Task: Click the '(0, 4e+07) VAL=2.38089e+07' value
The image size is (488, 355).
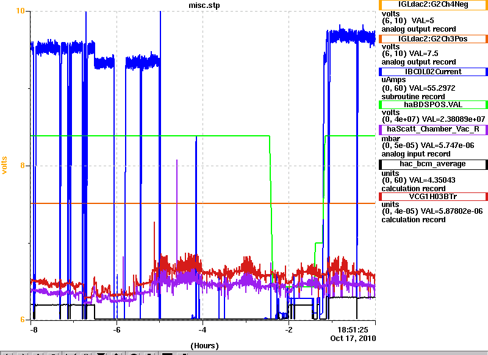Action: (x=433, y=119)
